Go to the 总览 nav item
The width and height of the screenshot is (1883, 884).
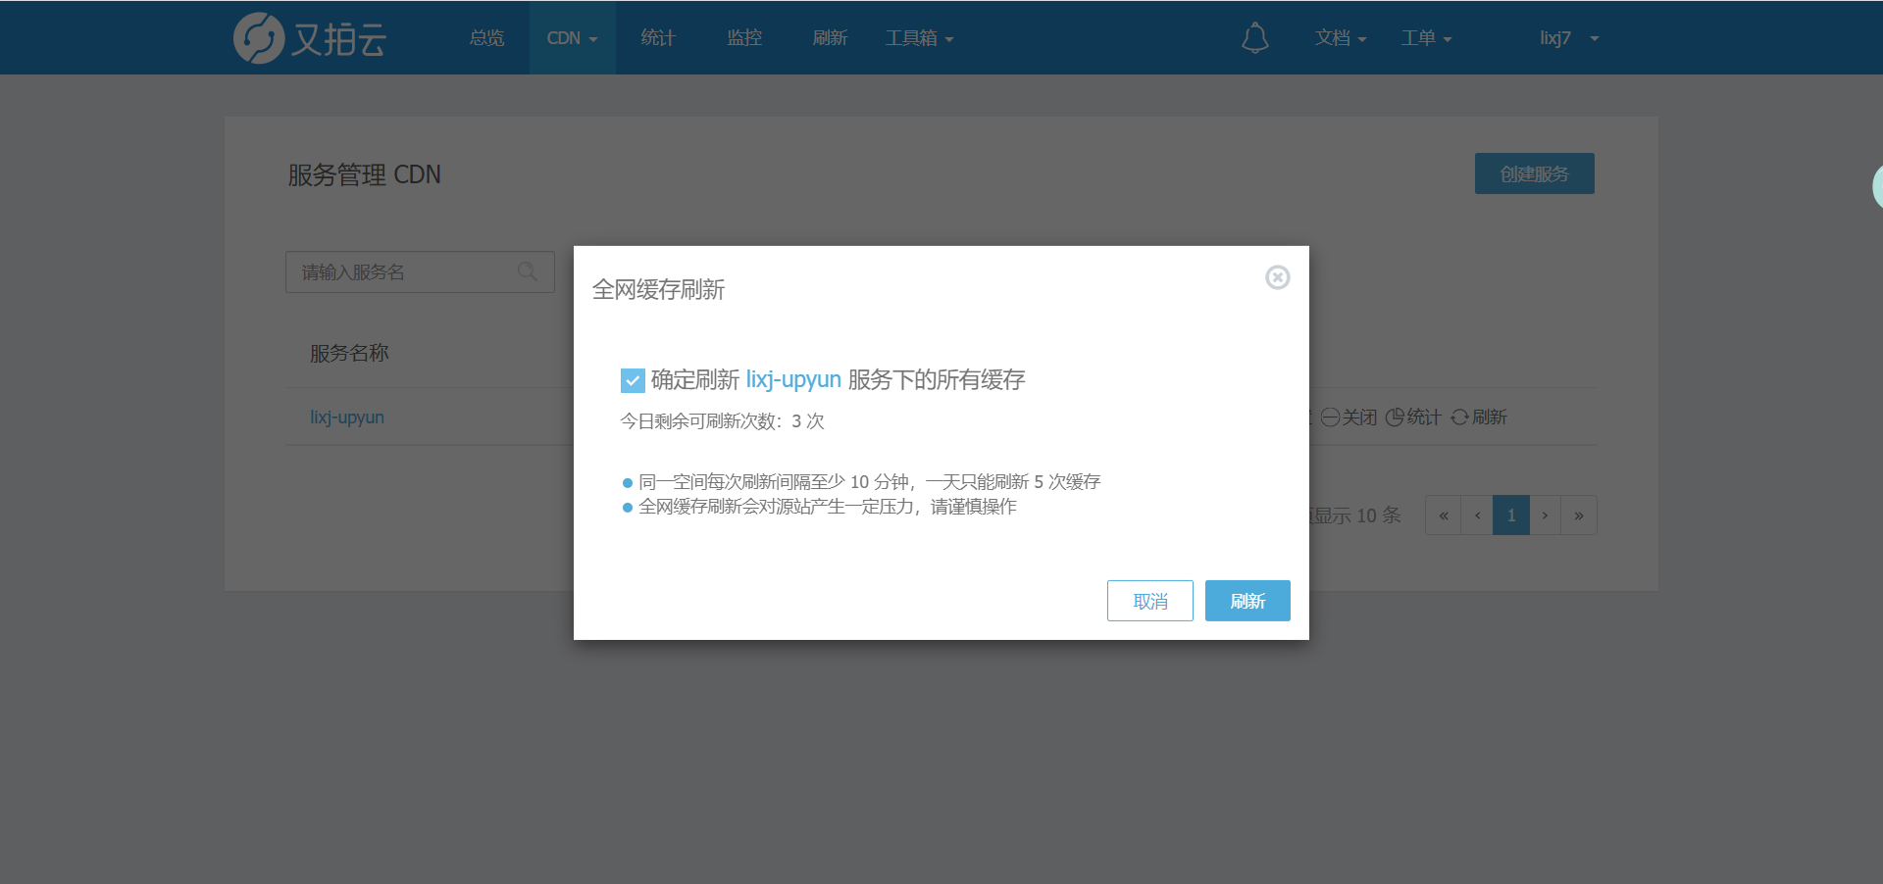click(486, 38)
